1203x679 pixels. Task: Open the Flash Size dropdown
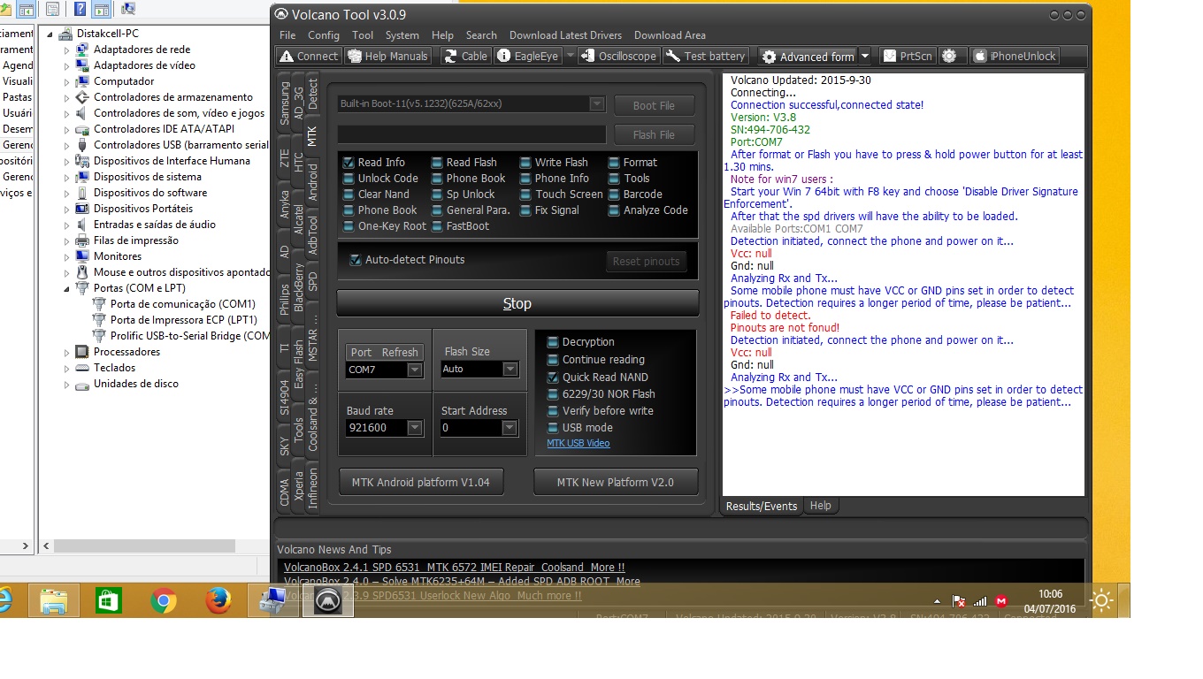[510, 370]
